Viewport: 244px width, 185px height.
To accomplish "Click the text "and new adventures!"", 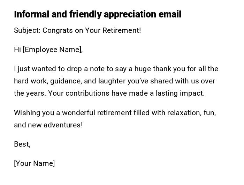I will click(48, 125).
